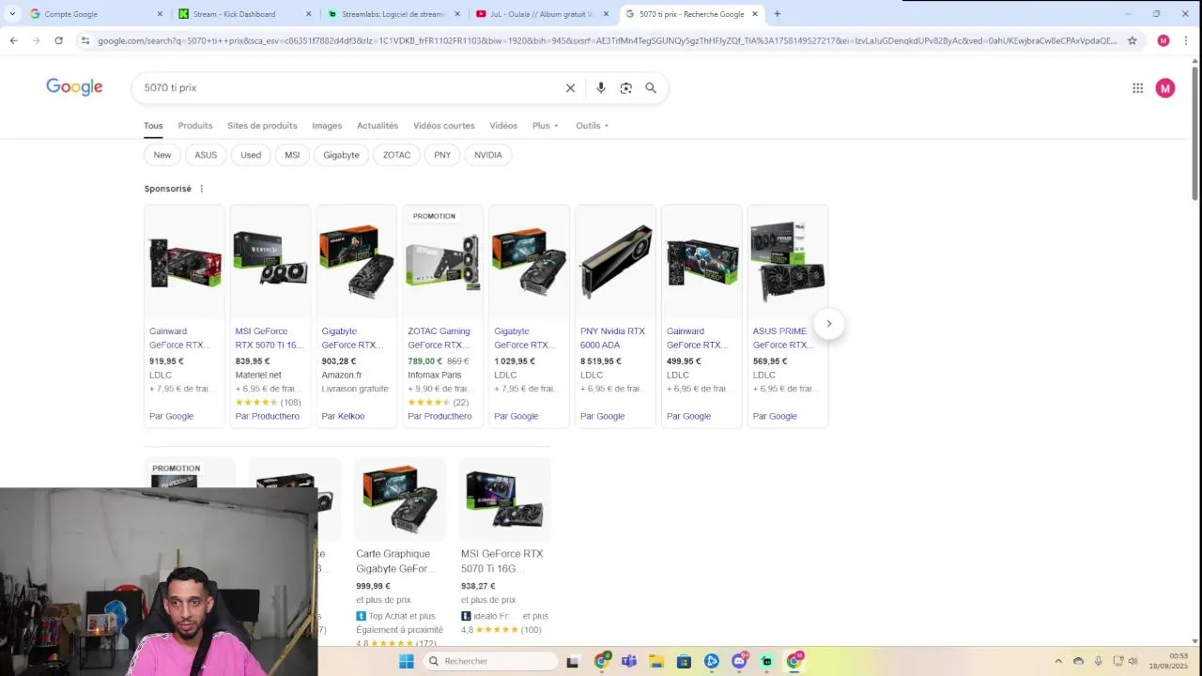Screen dimensions: 1202x676
Task: Expand the Outils dropdown
Action: (593, 126)
